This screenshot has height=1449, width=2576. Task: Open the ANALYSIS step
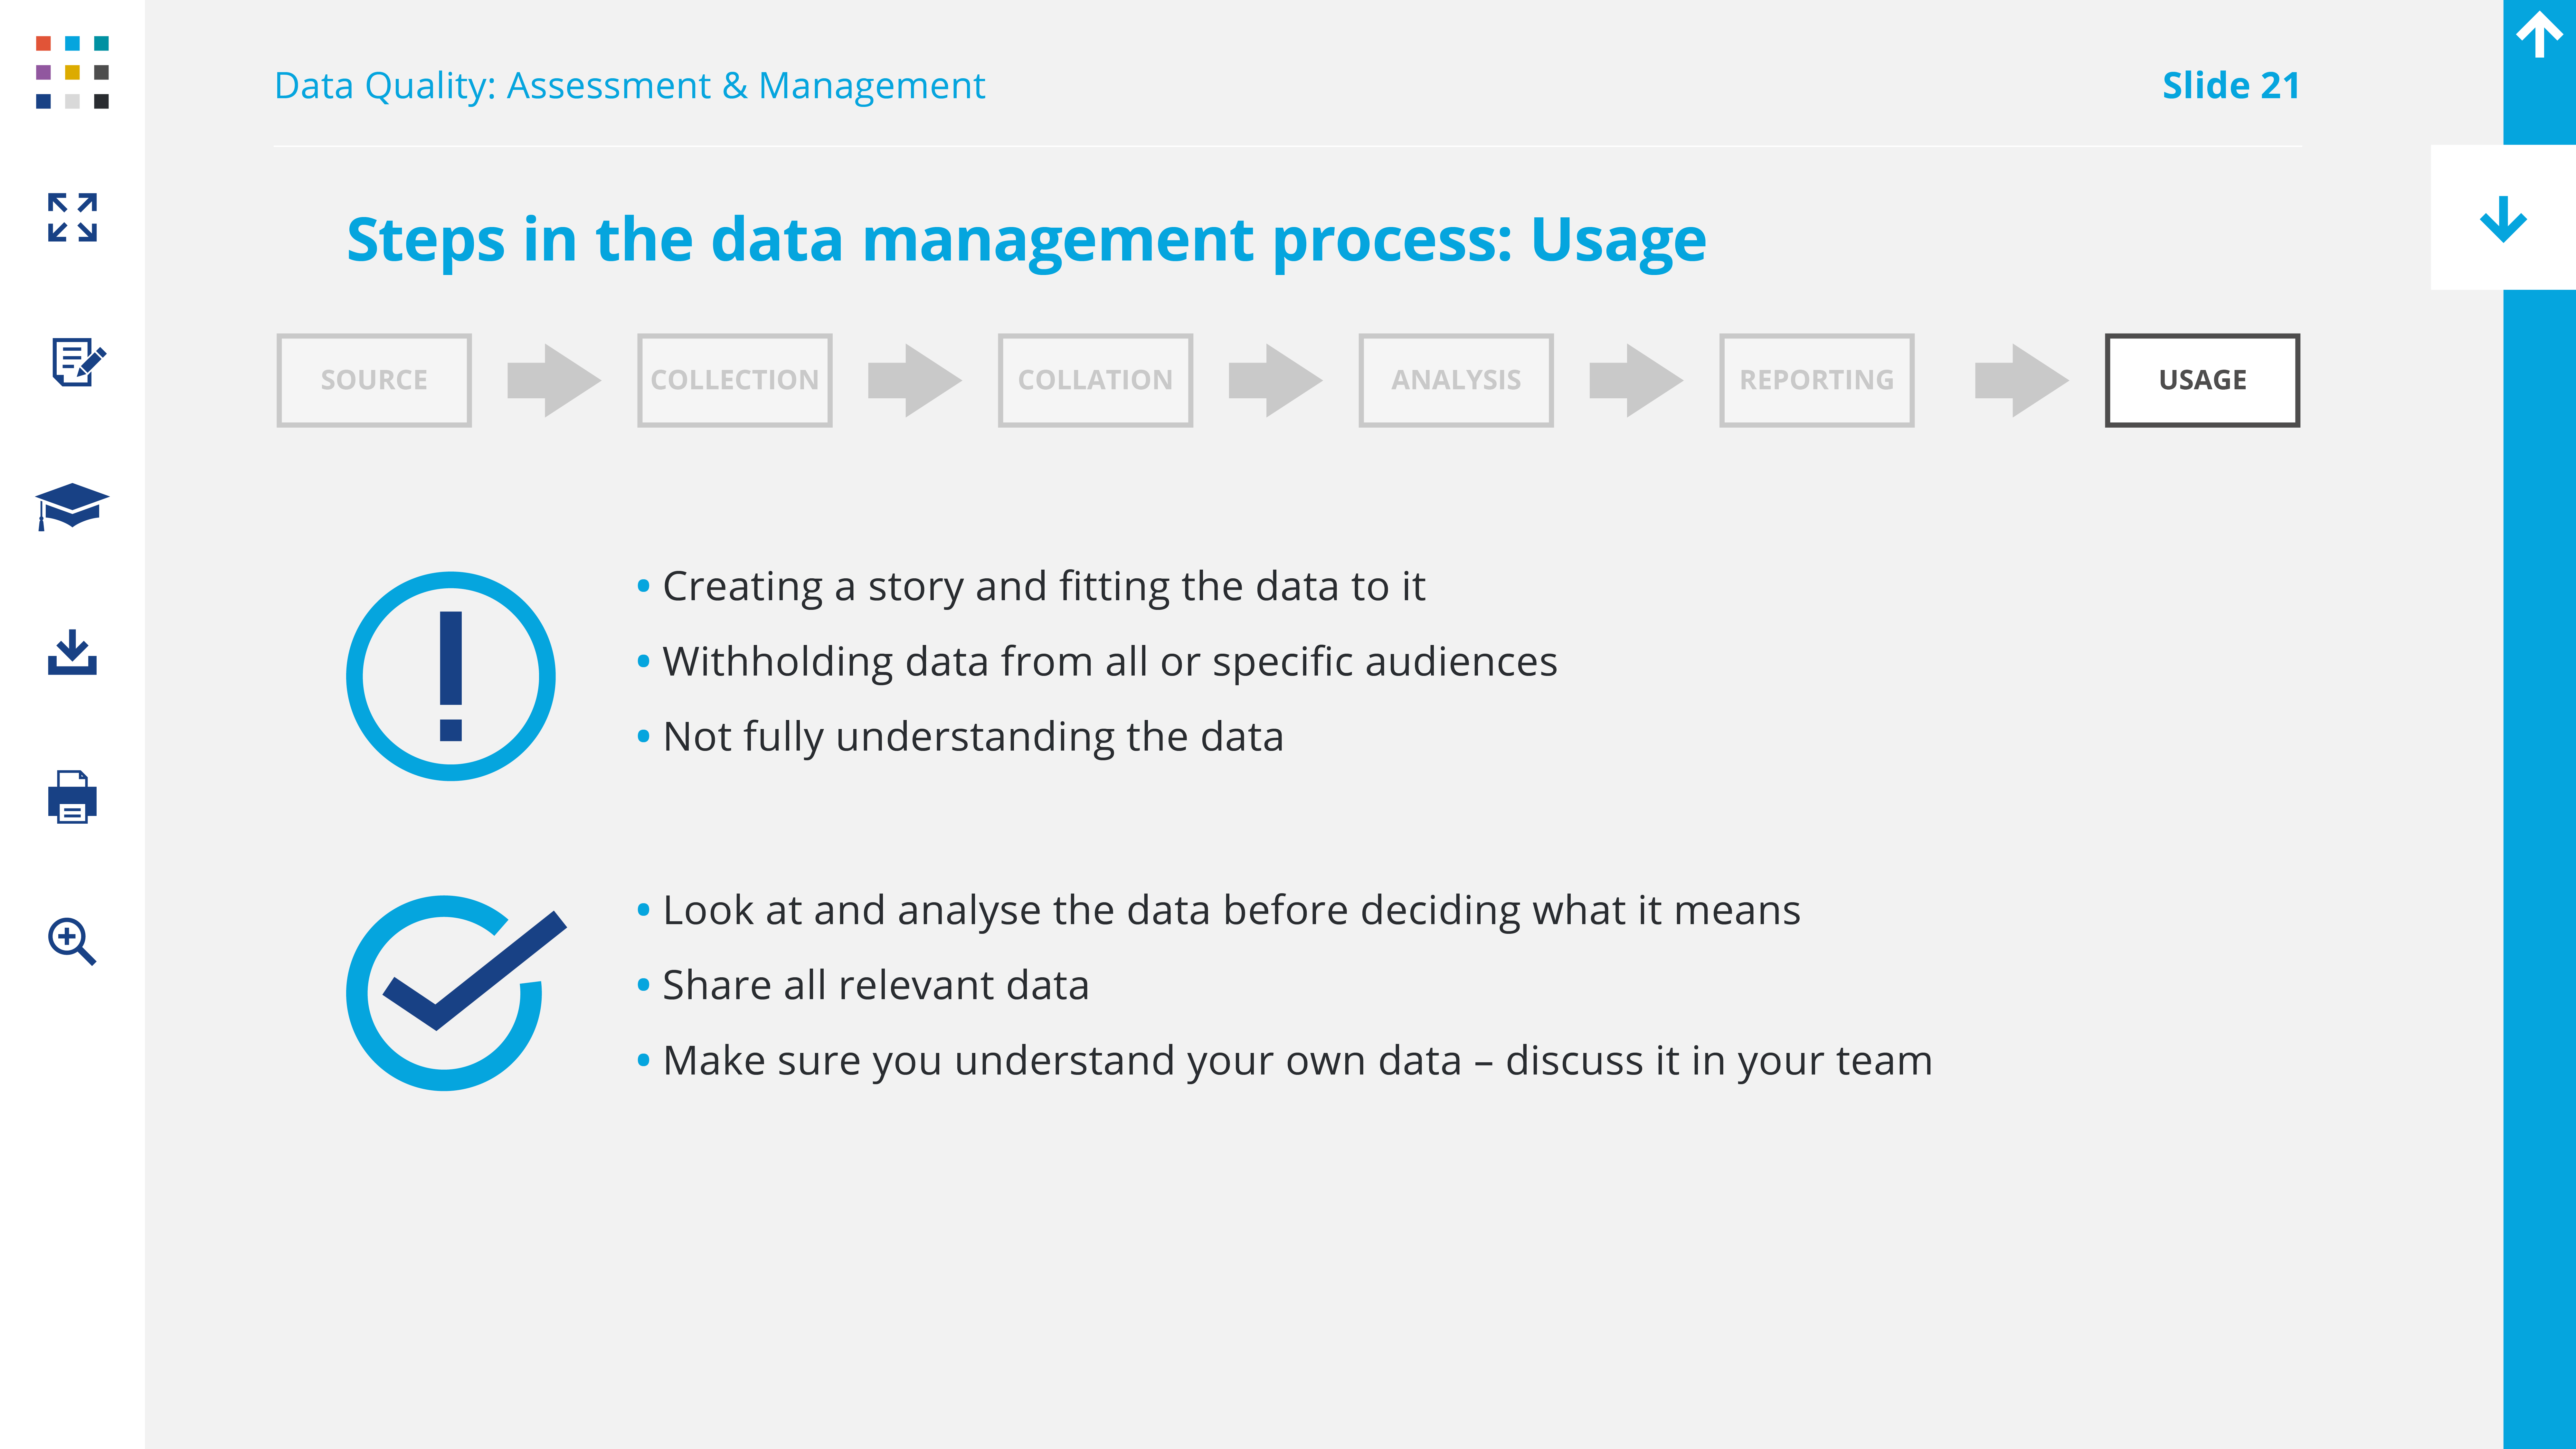[1456, 380]
